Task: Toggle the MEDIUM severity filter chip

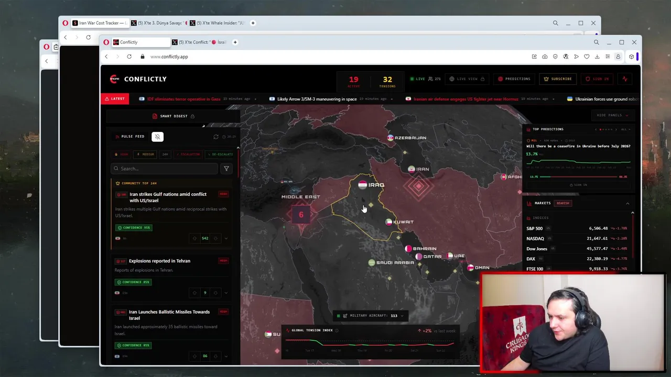Action: point(146,154)
